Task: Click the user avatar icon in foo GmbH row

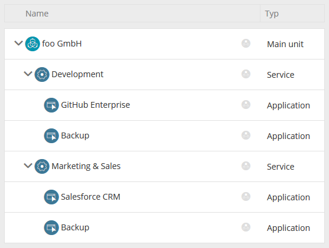Action: [246, 44]
